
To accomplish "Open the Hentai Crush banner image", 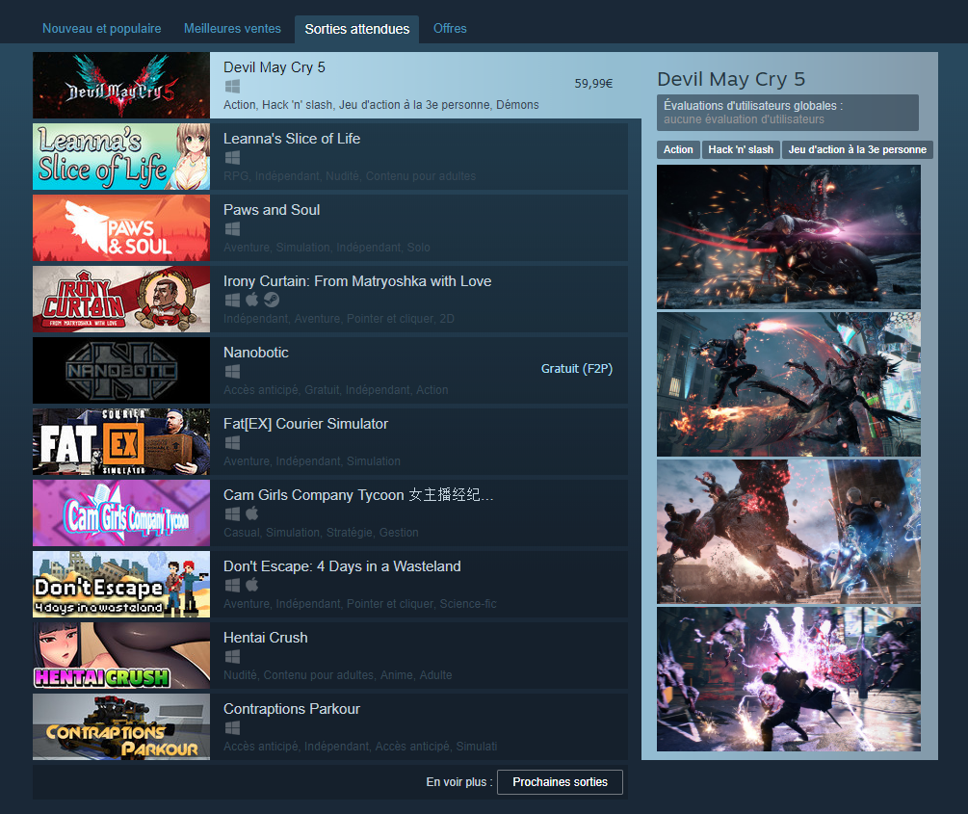I will pos(121,656).
